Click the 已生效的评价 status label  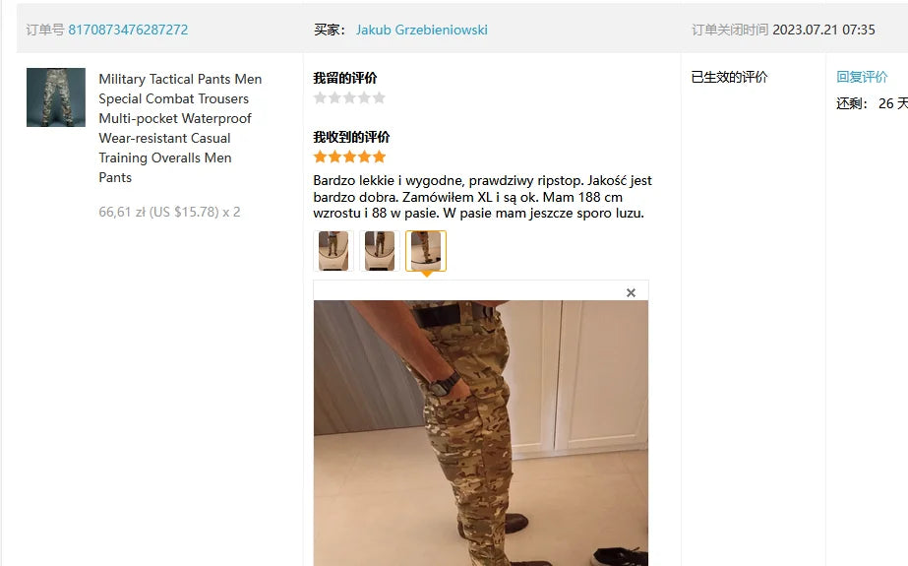pos(730,77)
